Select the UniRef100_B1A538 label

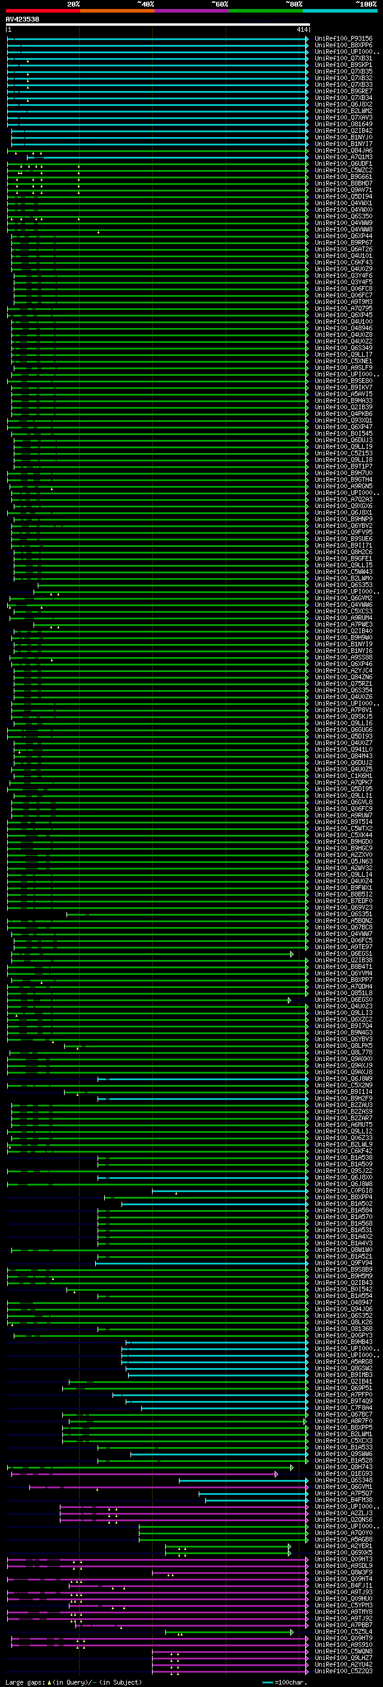[x=343, y=1158]
